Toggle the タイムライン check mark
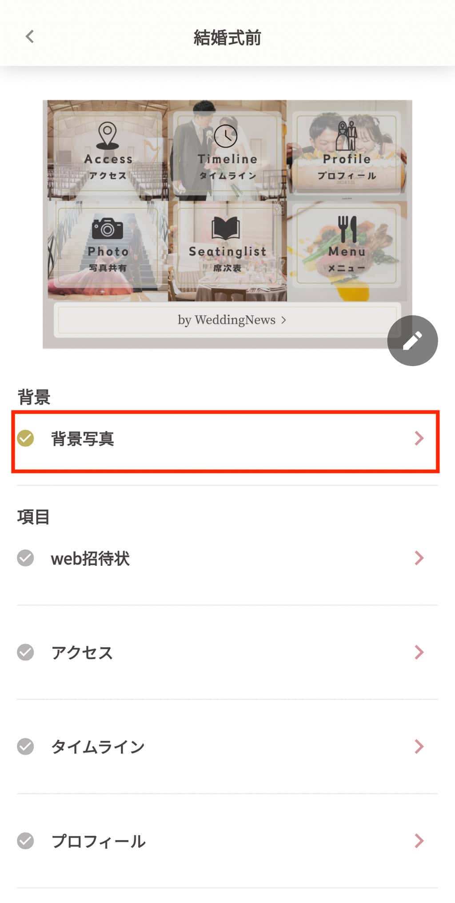455x903 pixels. [25, 746]
